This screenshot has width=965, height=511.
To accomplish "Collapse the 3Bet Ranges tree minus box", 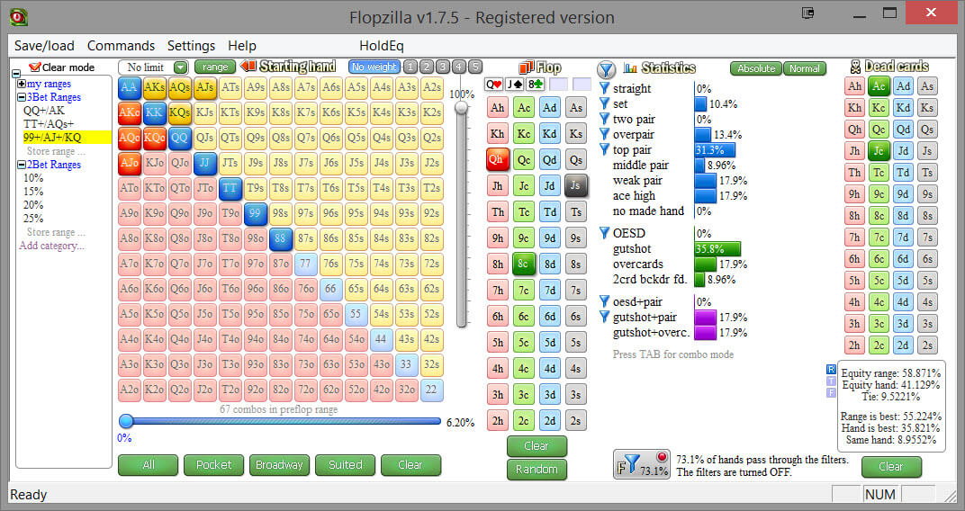I will [x=22, y=97].
